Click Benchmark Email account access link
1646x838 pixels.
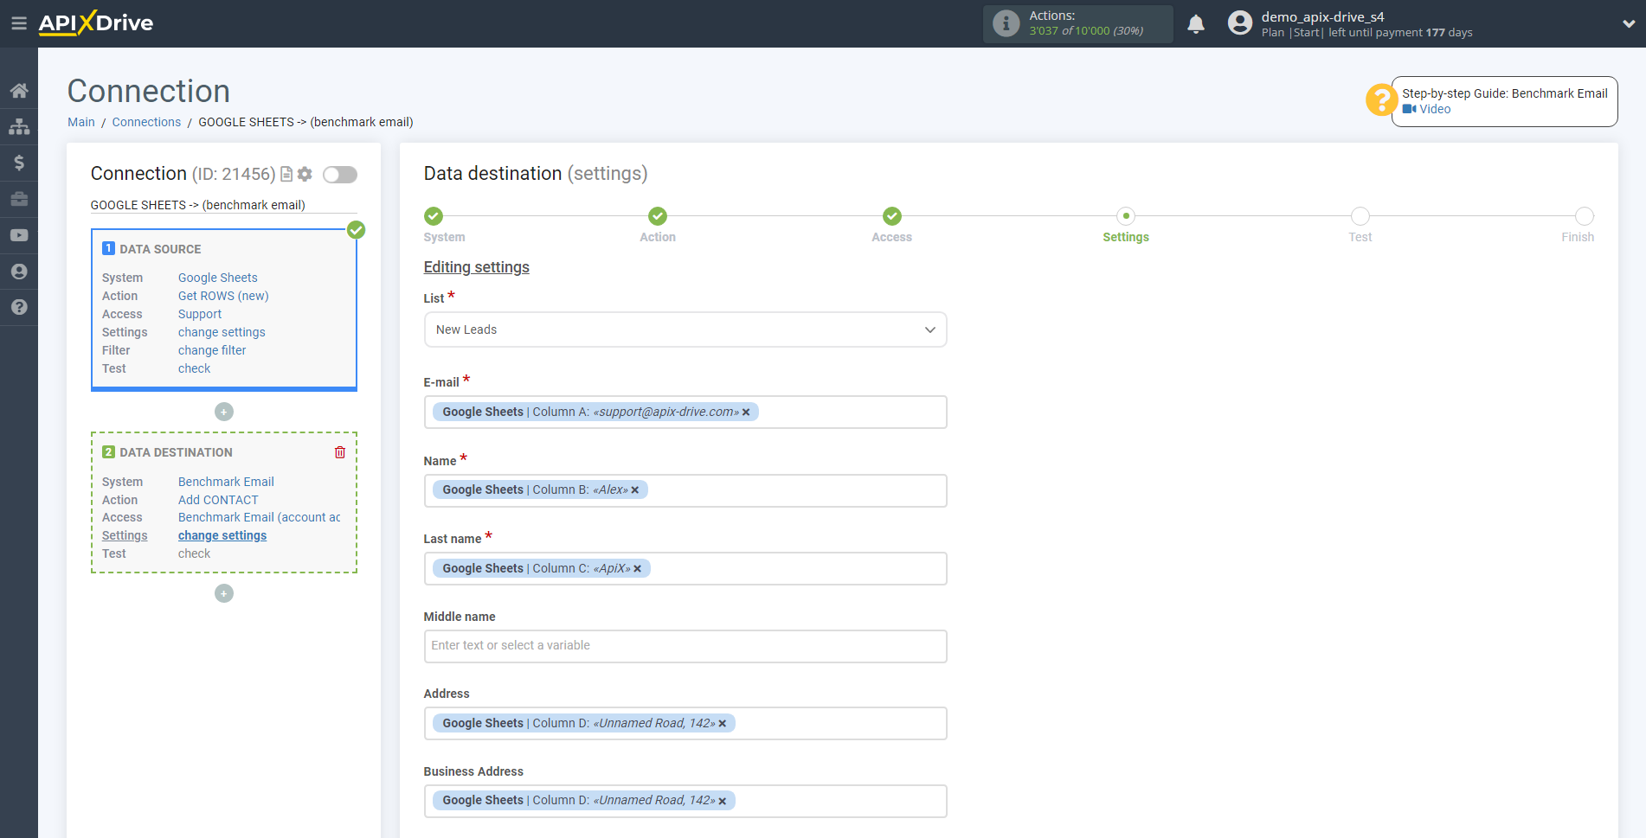point(259,517)
